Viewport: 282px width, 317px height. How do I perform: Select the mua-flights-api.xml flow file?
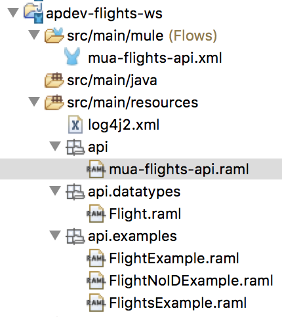(155, 58)
